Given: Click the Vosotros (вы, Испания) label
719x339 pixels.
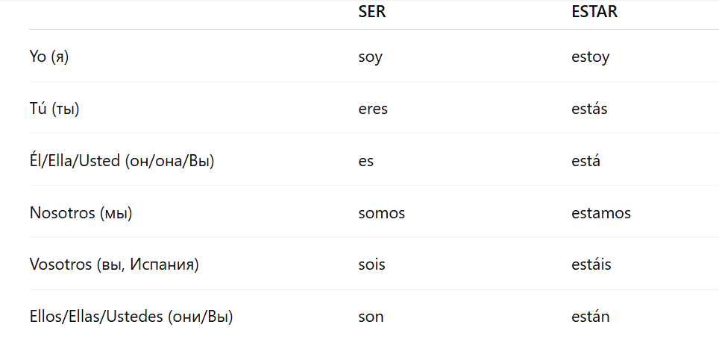Looking at the screenshot, I should tap(114, 264).
